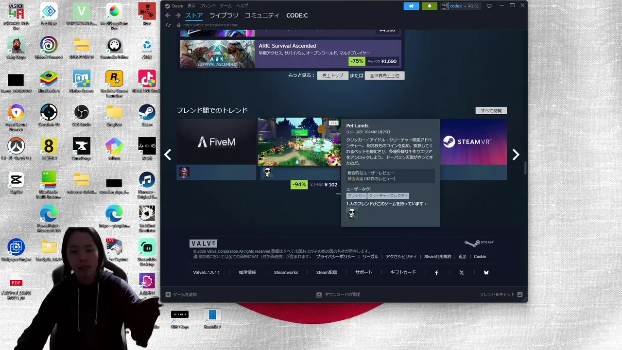Click friend avatar under Pet Lands card
This screenshot has height=350, width=622.
point(267,173)
